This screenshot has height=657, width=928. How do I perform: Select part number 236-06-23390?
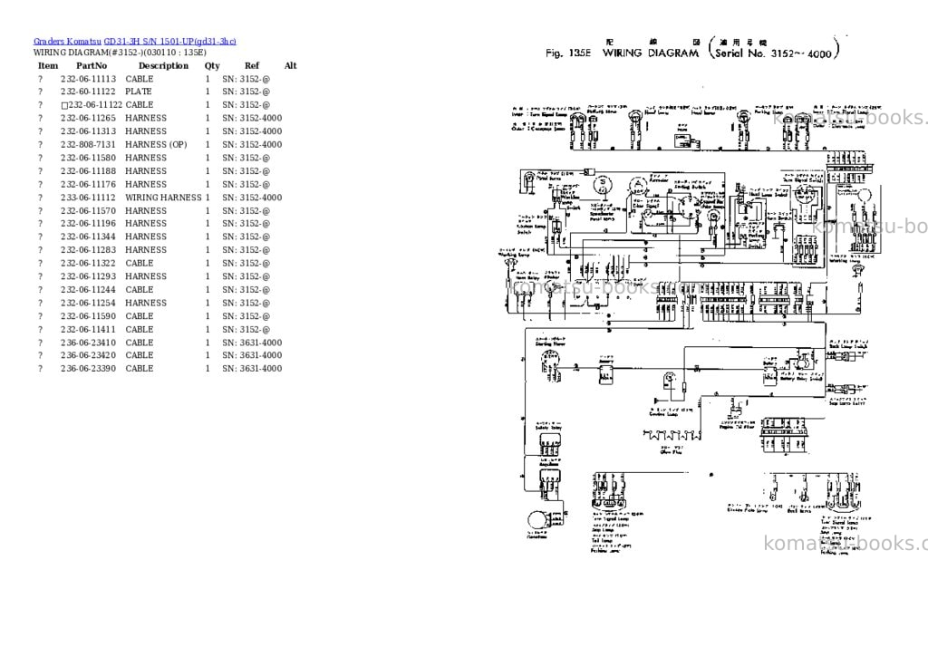pos(88,369)
